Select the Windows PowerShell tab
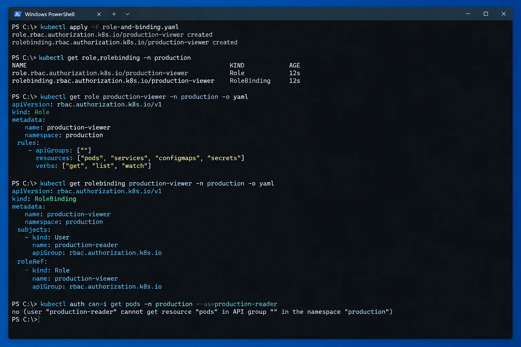The height and width of the screenshot is (347, 521). point(58,14)
